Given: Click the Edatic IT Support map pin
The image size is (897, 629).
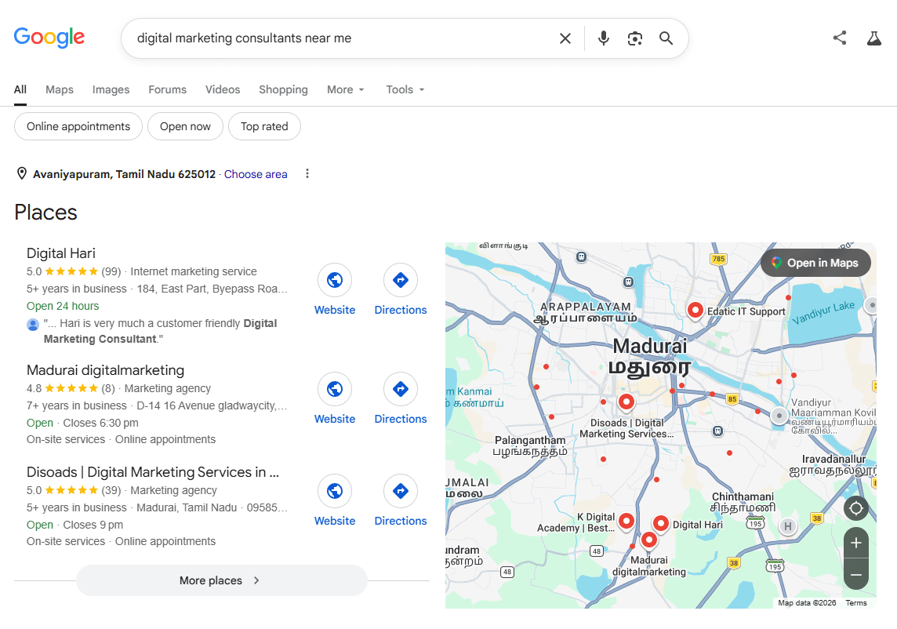Looking at the screenshot, I should coord(695,311).
